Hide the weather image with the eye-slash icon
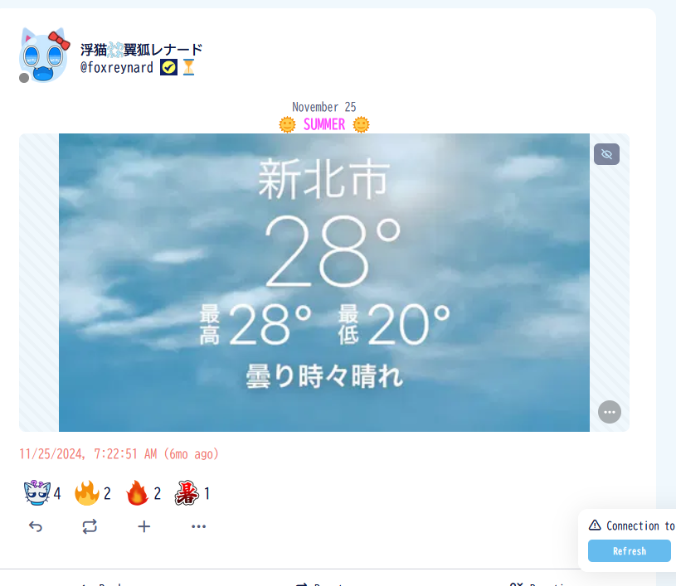This screenshot has height=586, width=676. pyautogui.click(x=606, y=154)
